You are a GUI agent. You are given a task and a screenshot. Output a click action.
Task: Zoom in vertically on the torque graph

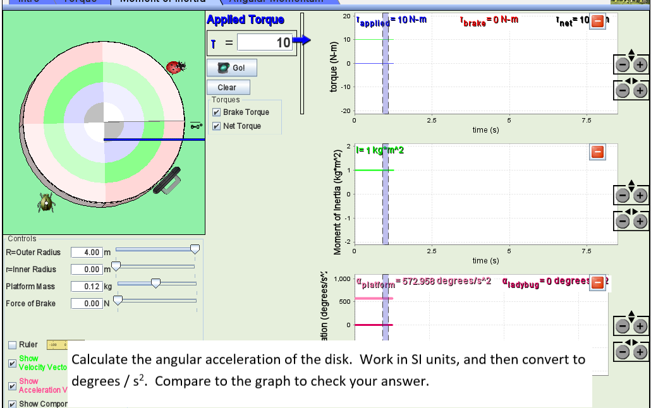(x=640, y=65)
